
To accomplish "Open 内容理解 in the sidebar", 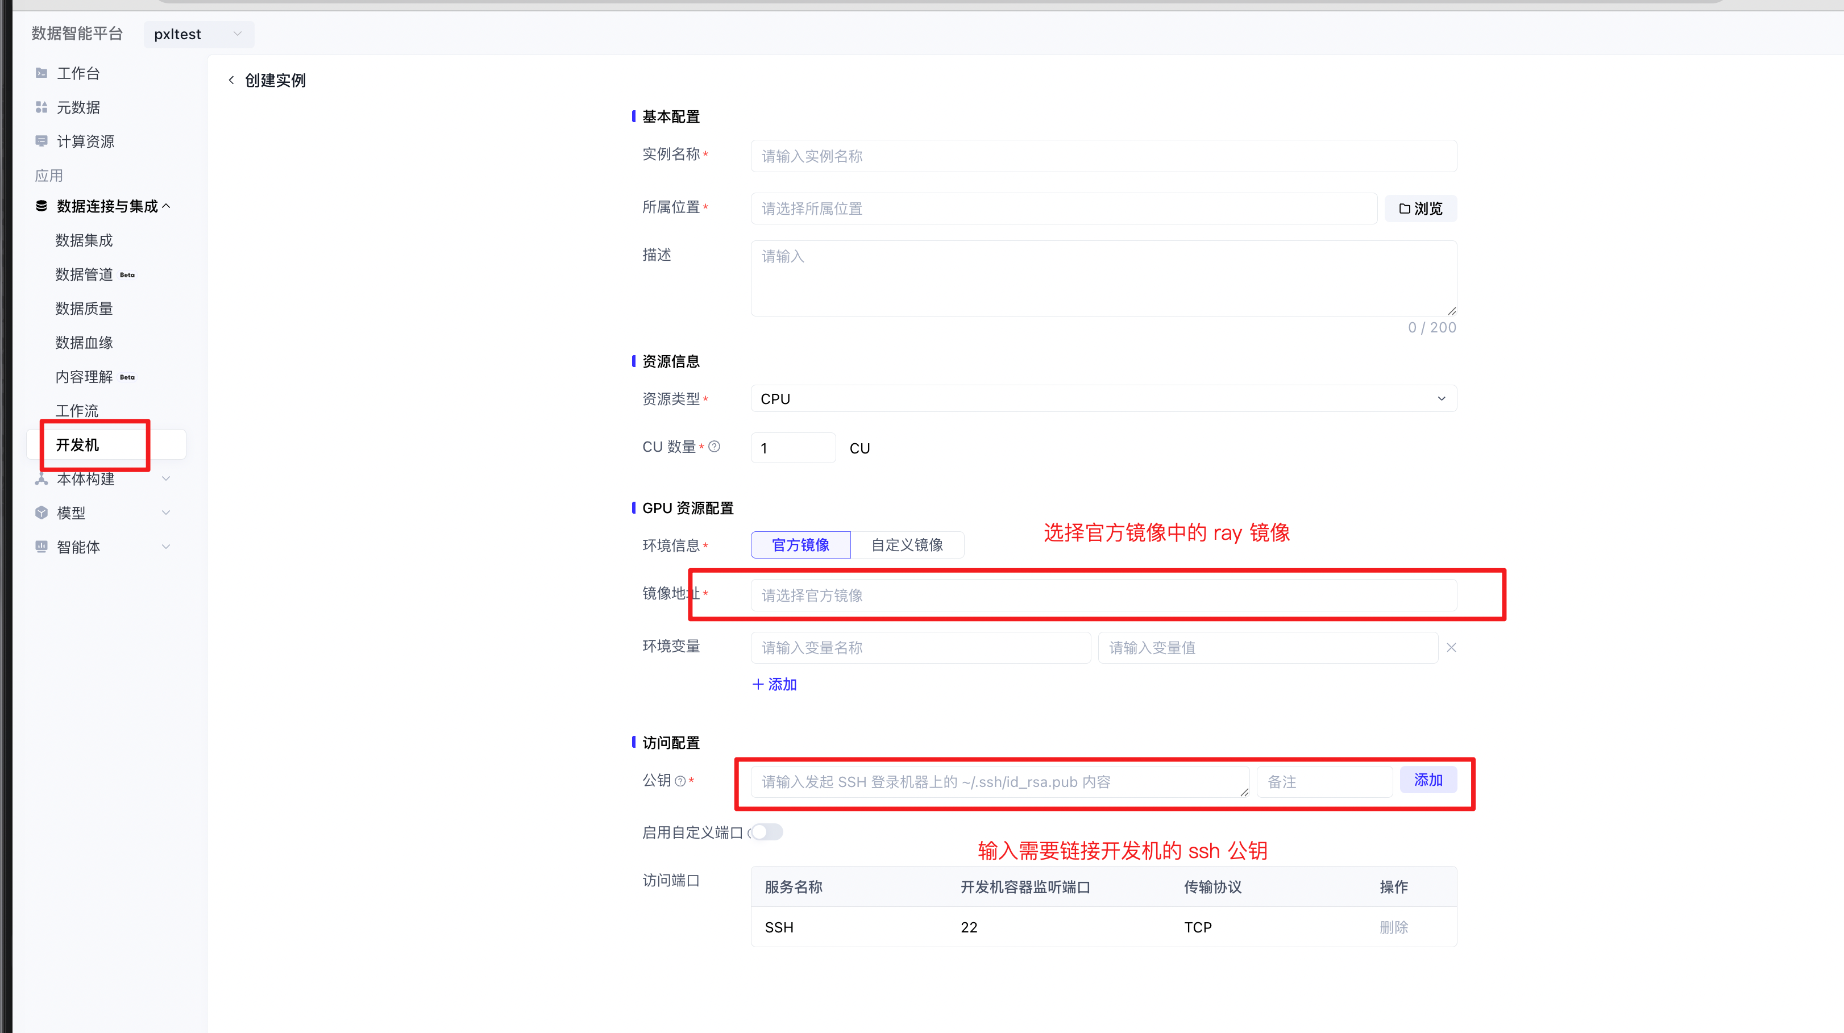I will 85,377.
